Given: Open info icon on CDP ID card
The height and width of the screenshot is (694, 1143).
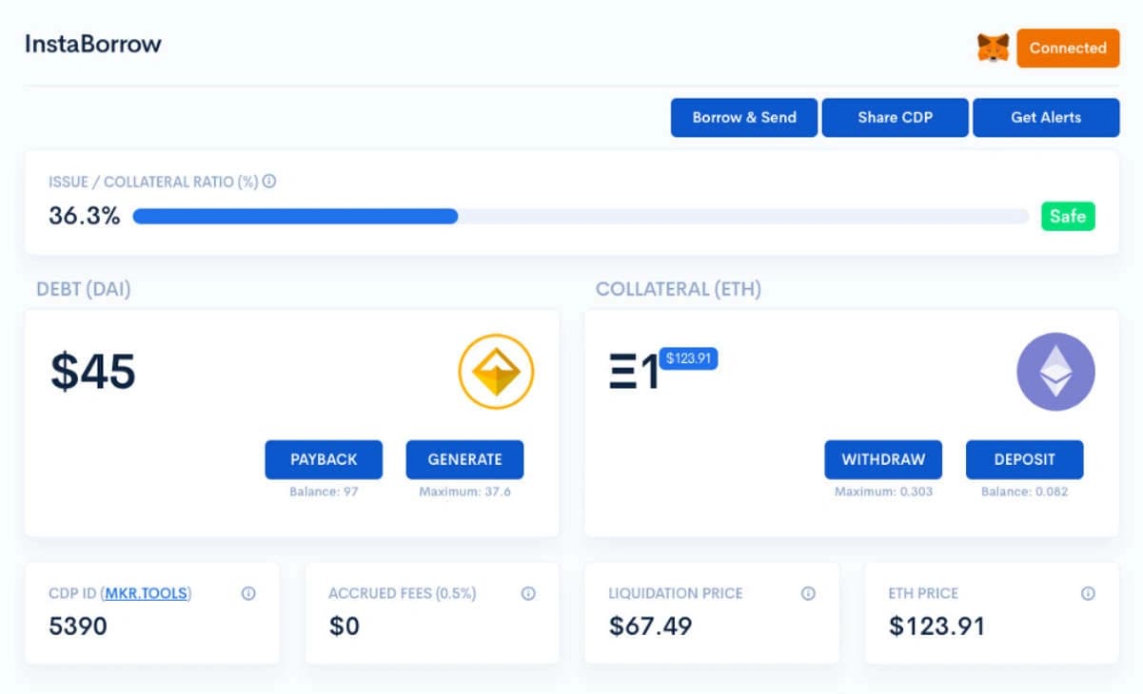Looking at the screenshot, I should pos(248,593).
